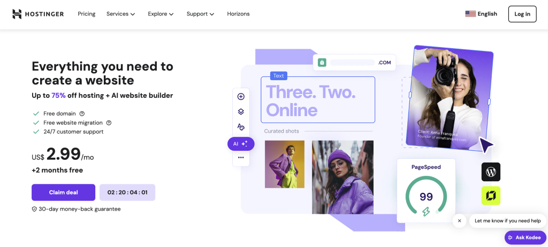Open the Pricing menu item

86,14
